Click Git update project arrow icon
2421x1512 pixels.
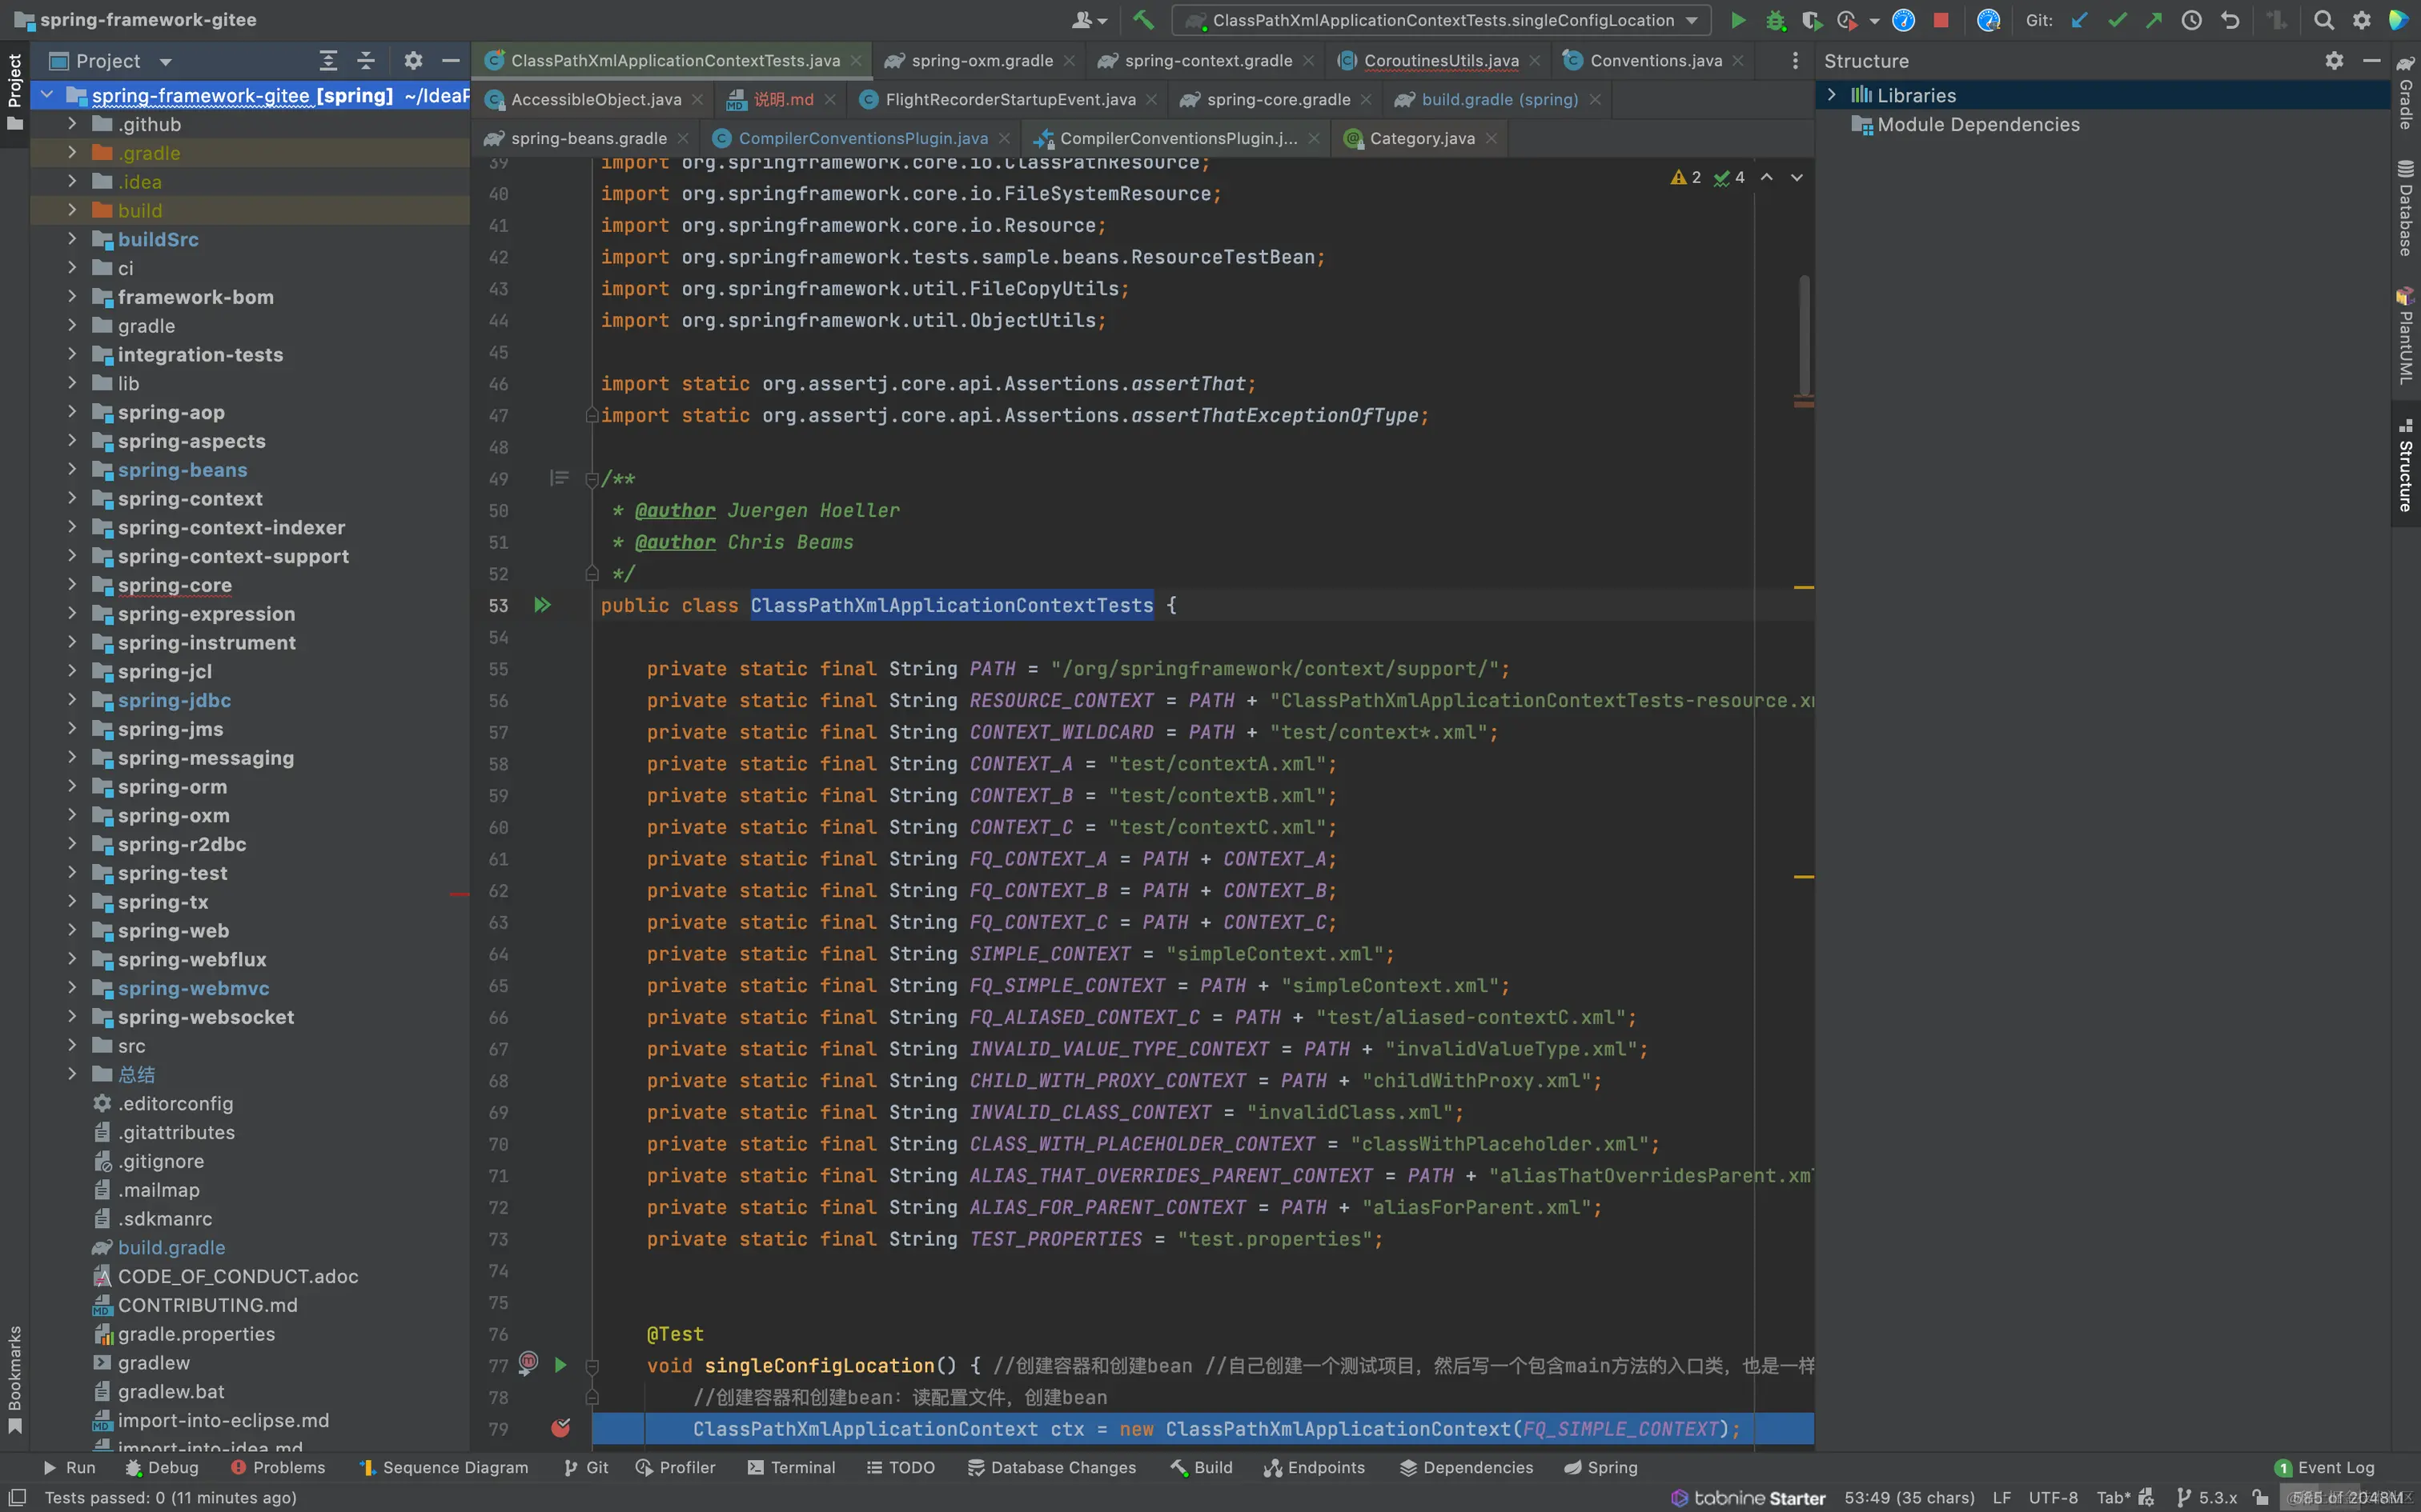2080,20
